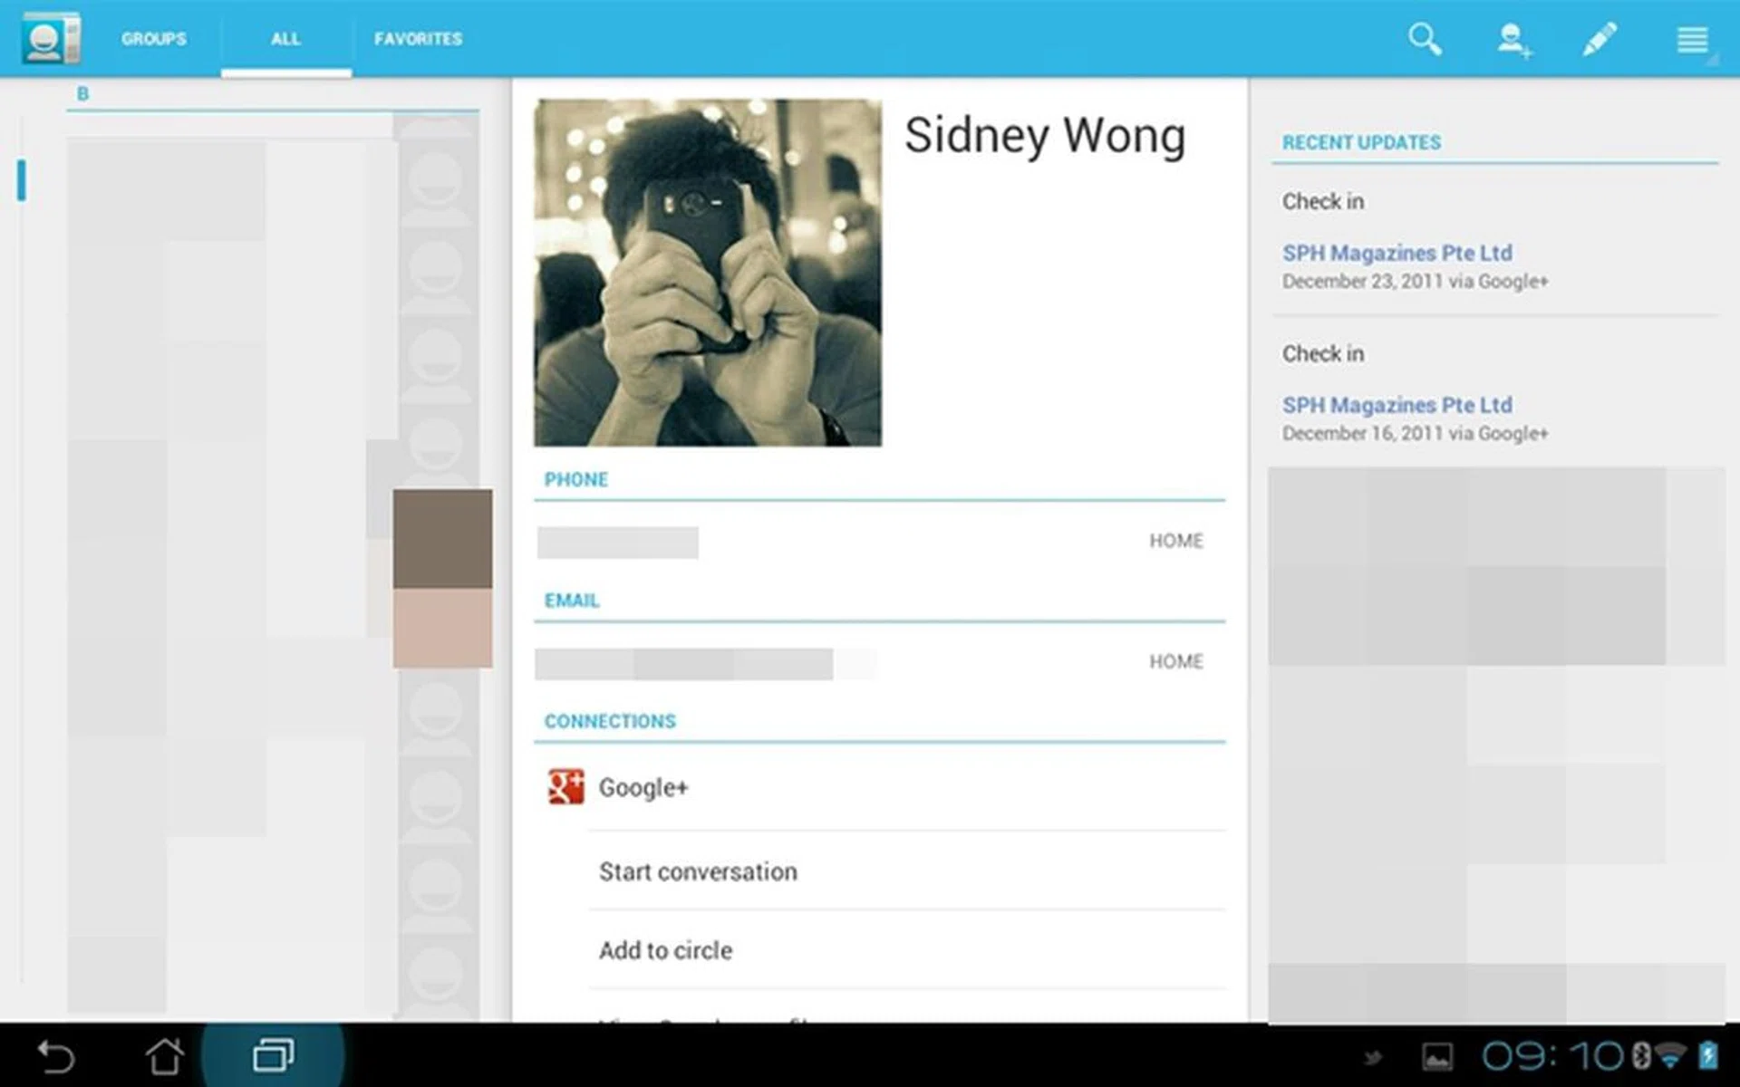Viewport: 1740px width, 1087px height.
Task: Open the recent apps button
Action: coord(273,1055)
